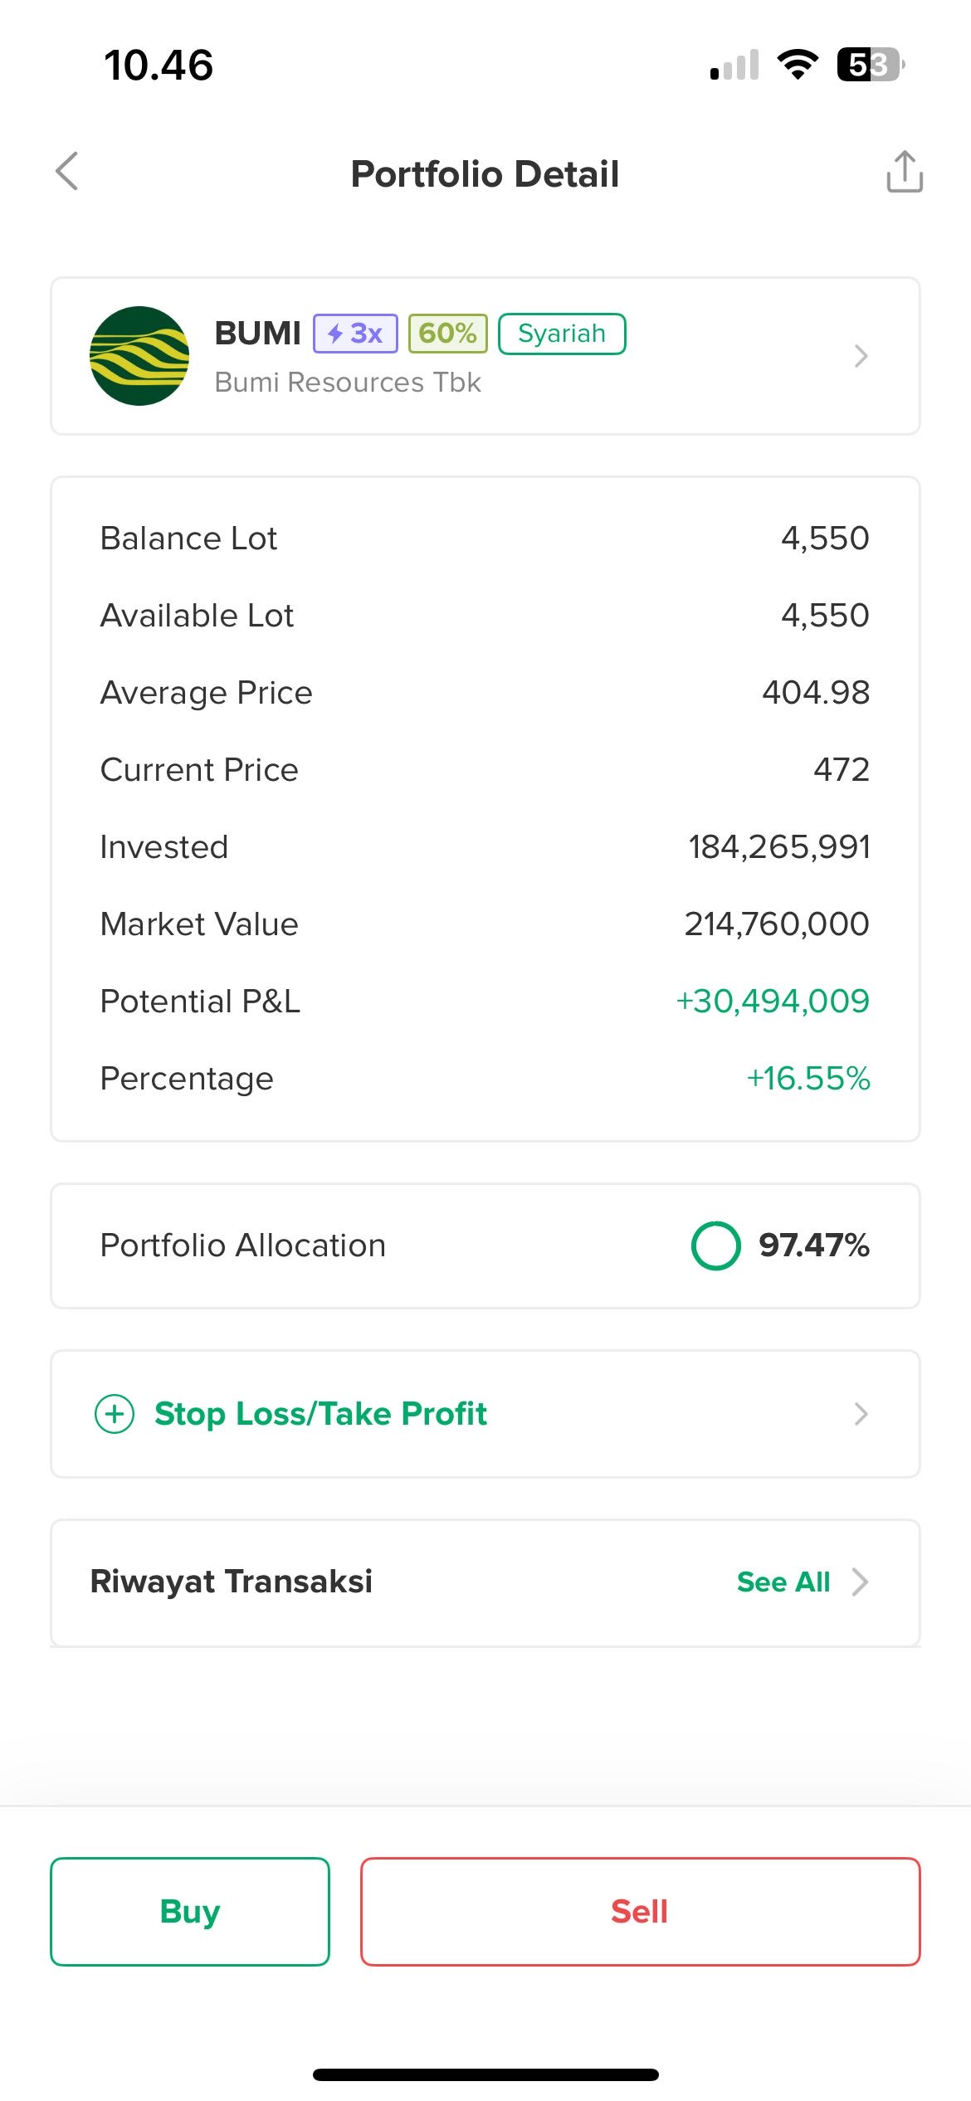Open the See All transactions link

[783, 1582]
